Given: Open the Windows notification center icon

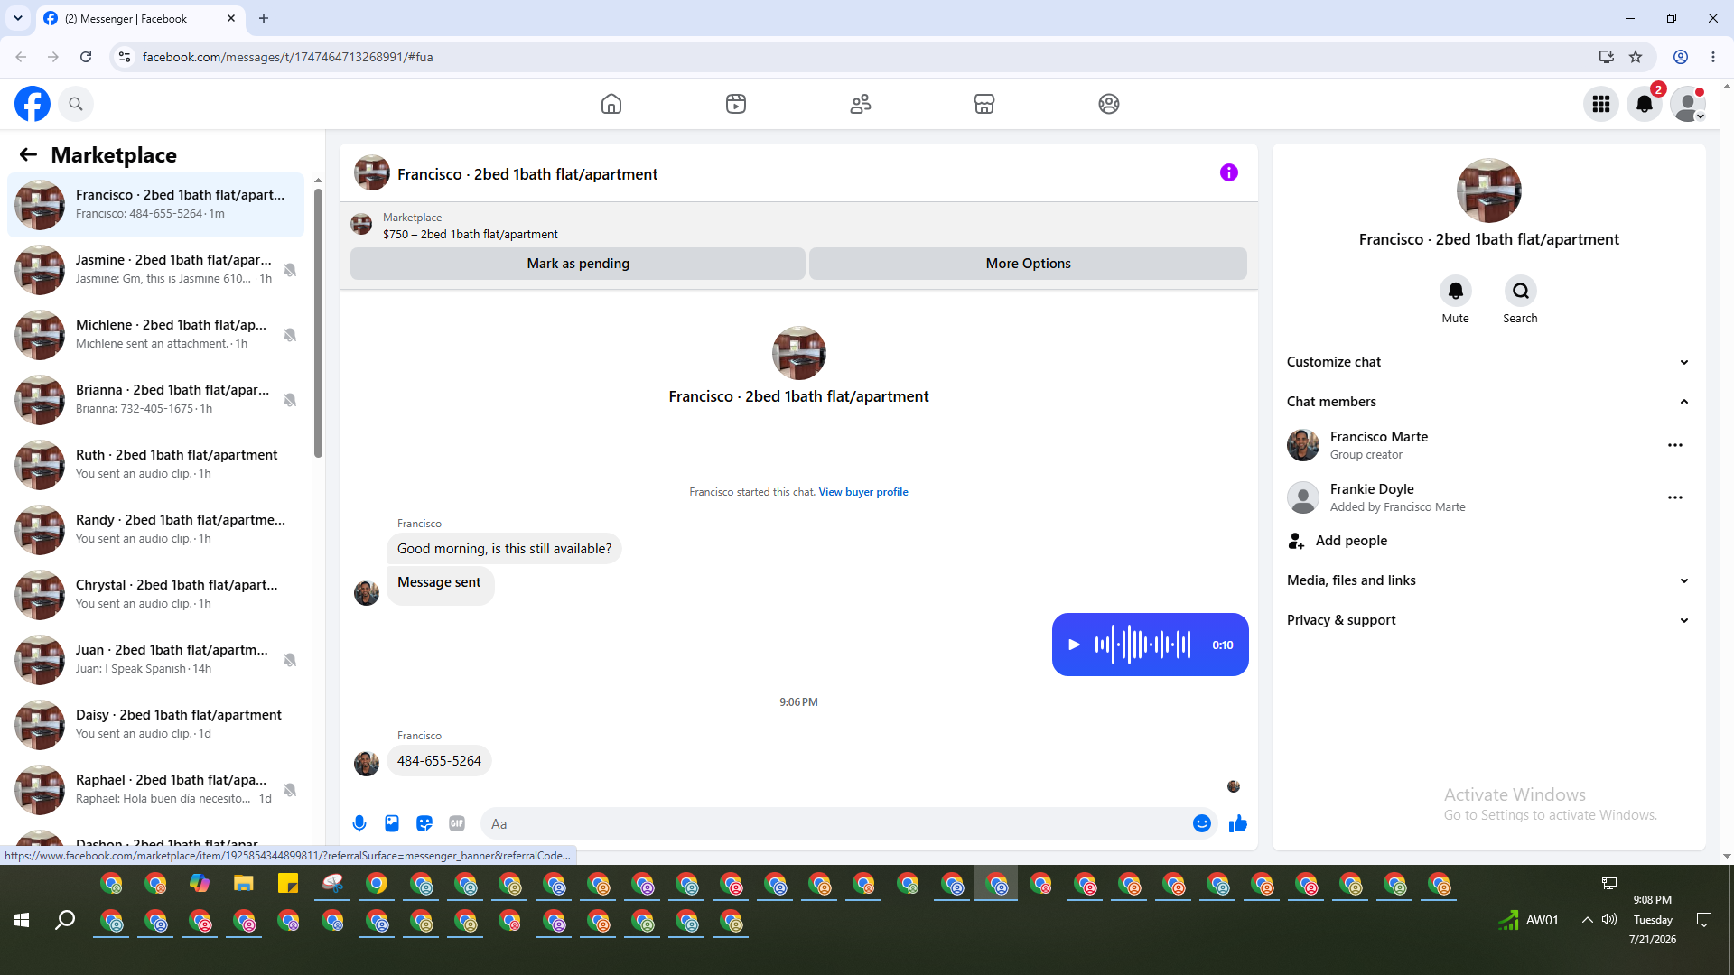Looking at the screenshot, I should [x=1704, y=920].
